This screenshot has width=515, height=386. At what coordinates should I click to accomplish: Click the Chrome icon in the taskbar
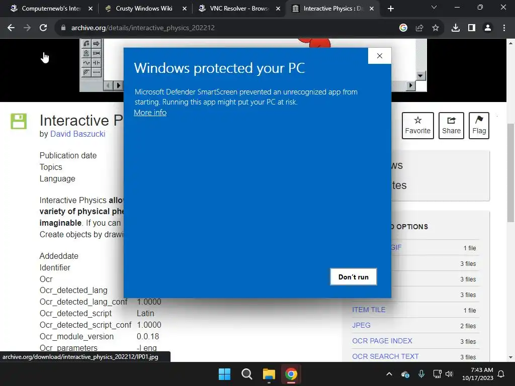291,374
